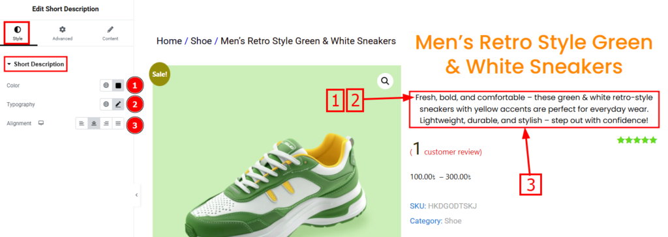Click the Home breadcrumb link
The height and width of the screenshot is (237, 668).
[169, 41]
